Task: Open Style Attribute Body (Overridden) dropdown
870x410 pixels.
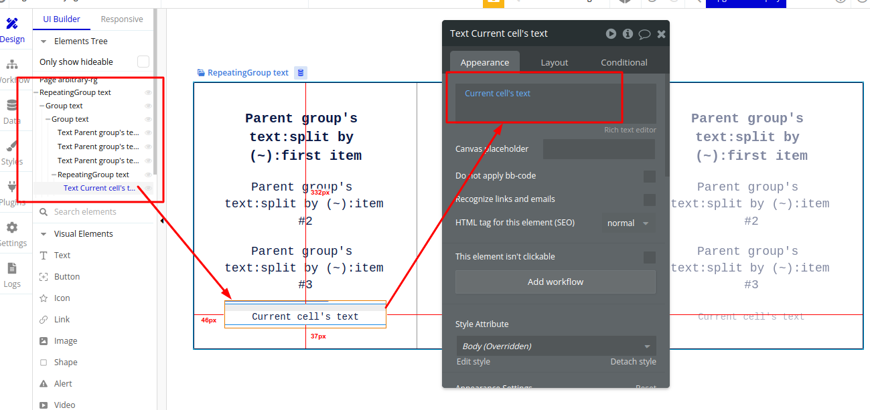Action: click(555, 346)
